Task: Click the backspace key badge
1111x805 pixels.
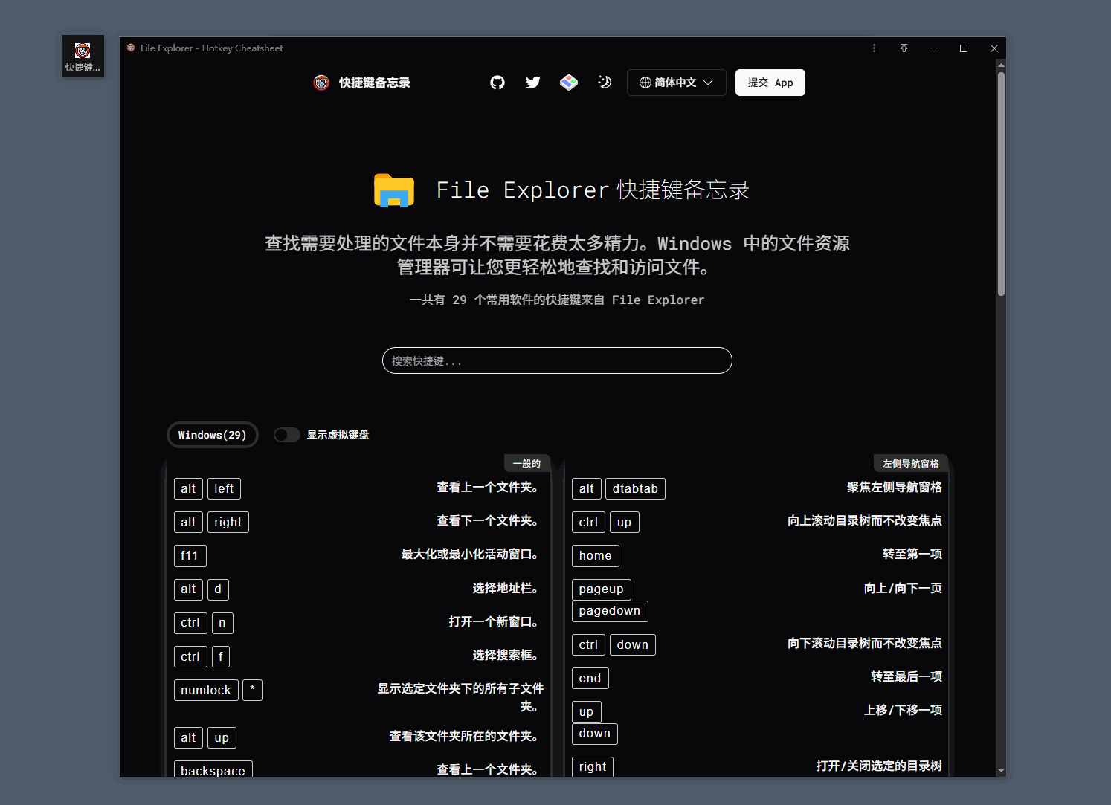Action: [213, 769]
